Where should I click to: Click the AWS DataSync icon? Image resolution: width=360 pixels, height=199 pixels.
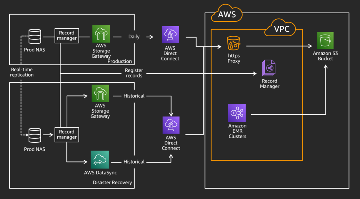click(x=100, y=160)
